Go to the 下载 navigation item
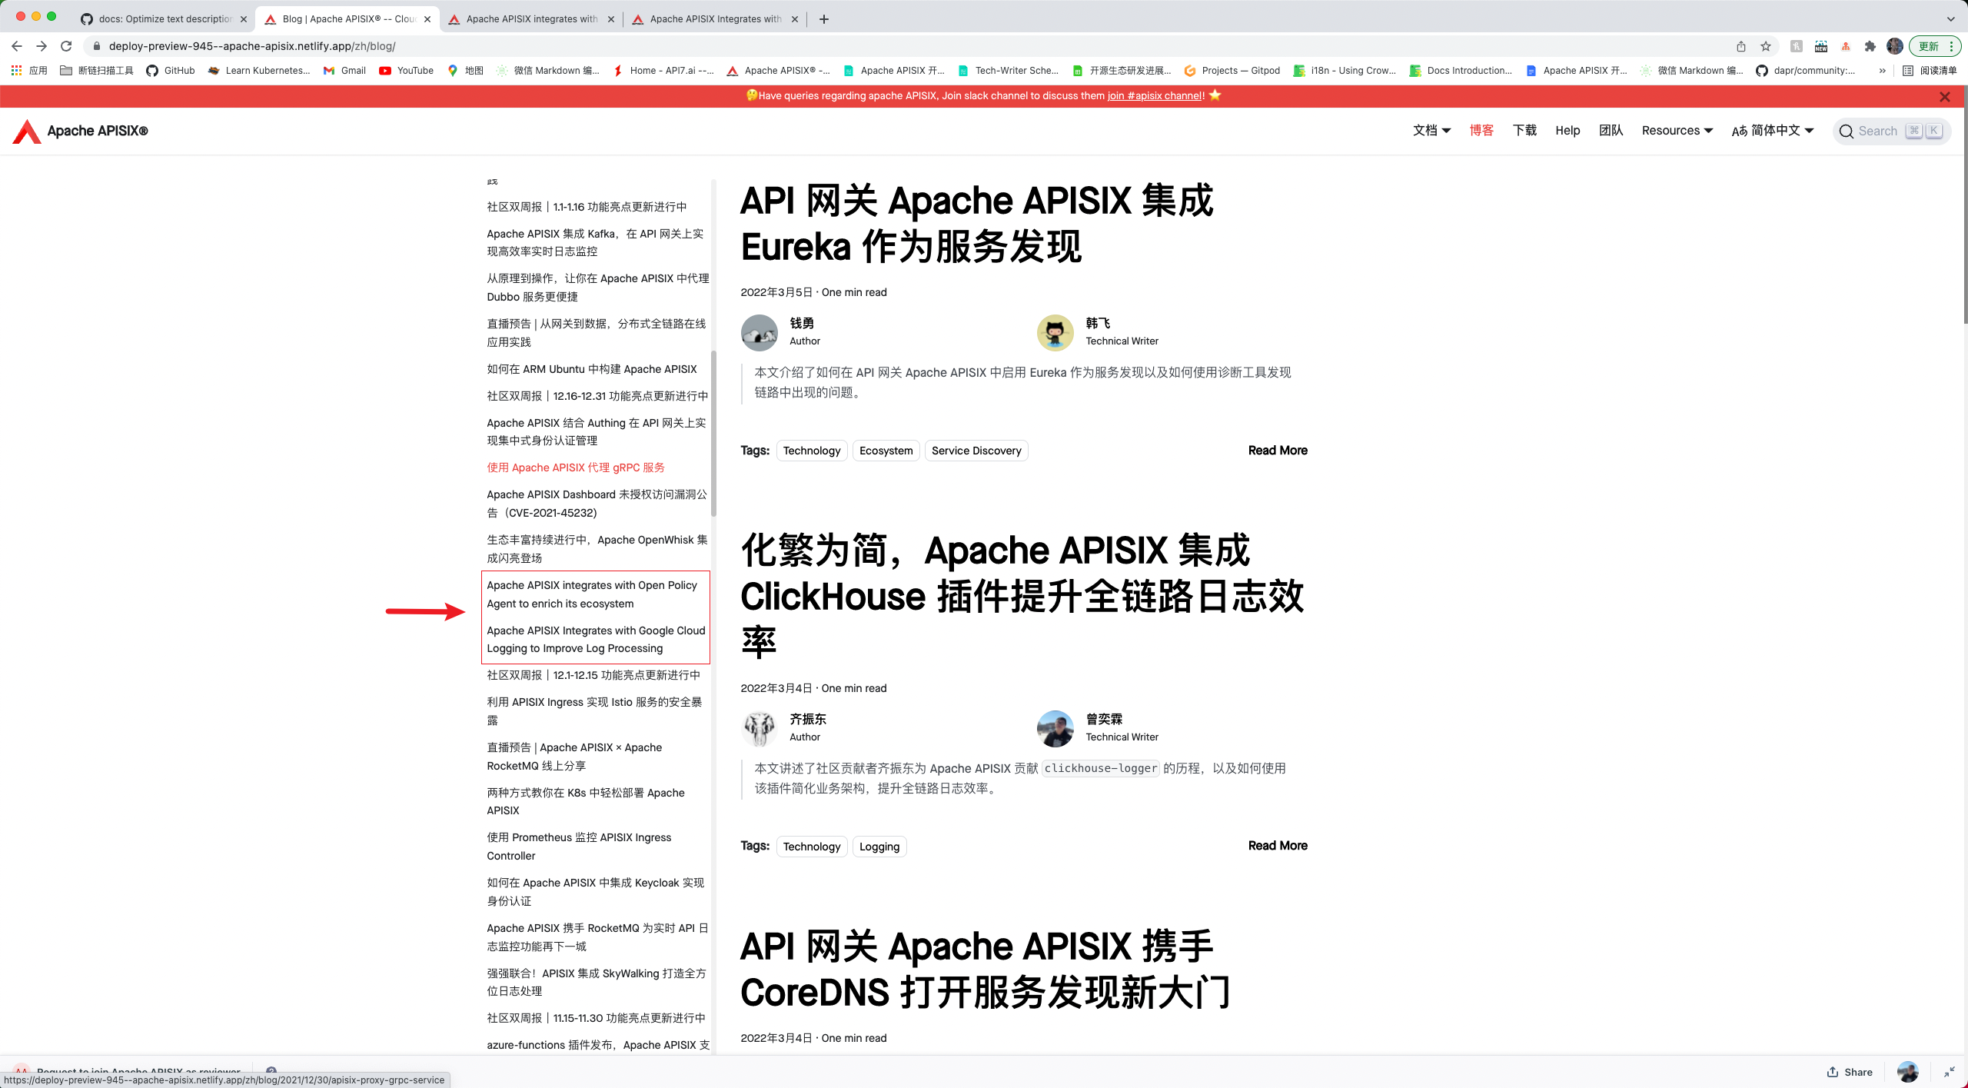Viewport: 1968px width, 1088px height. point(1524,131)
